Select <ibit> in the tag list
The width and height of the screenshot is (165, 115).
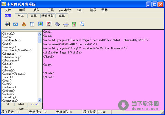[7, 67]
